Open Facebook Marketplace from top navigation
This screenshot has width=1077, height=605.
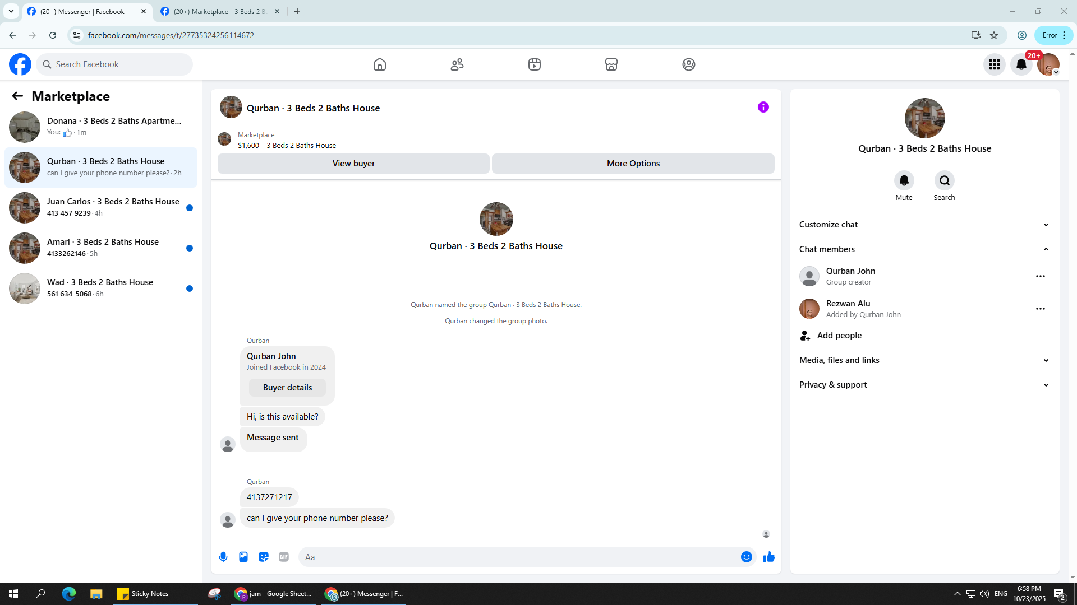point(611,64)
